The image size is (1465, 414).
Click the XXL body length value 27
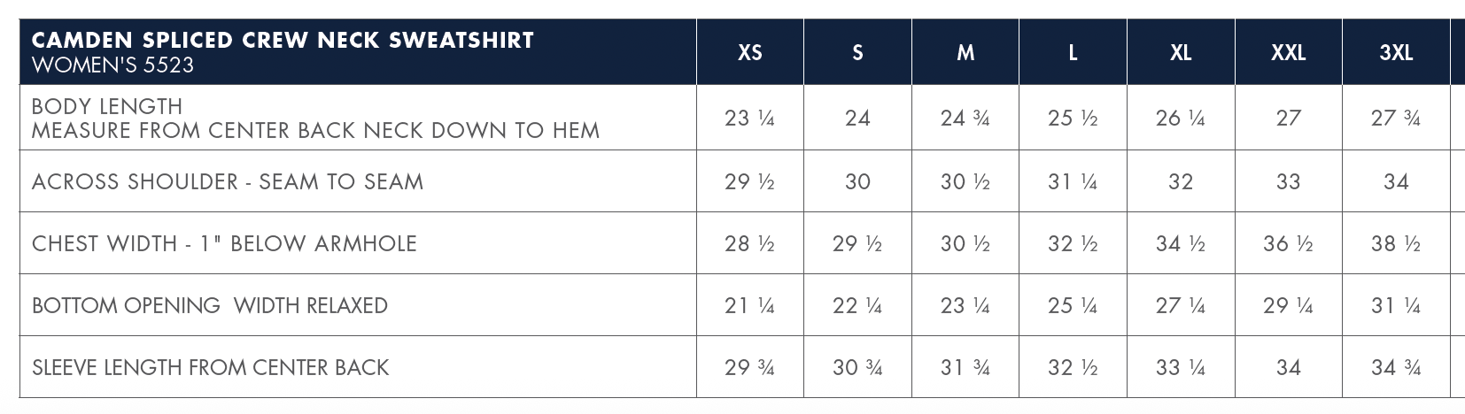[1288, 119]
